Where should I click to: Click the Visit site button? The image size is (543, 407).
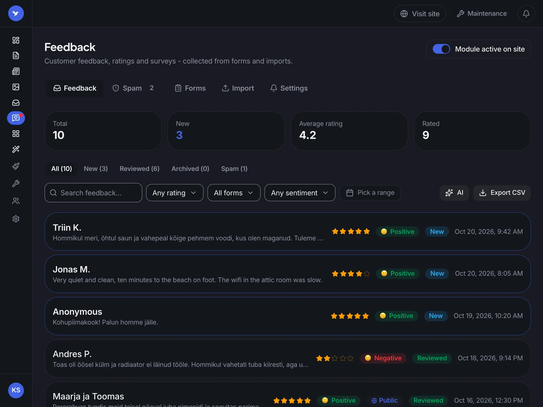pyautogui.click(x=420, y=14)
